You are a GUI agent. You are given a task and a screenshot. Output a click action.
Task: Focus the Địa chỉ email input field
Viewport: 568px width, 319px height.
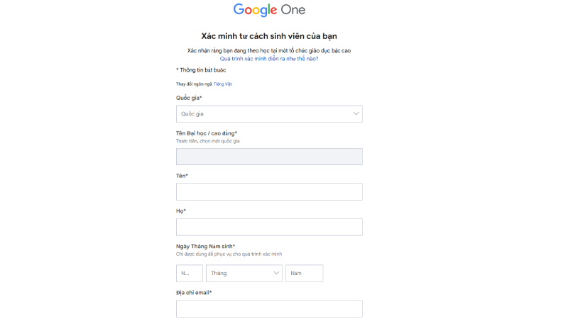tap(269, 308)
